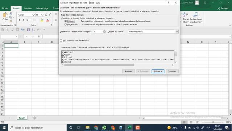232x131 pixels.
Task: Open the font size 11 dropdown
Action: (42, 15)
